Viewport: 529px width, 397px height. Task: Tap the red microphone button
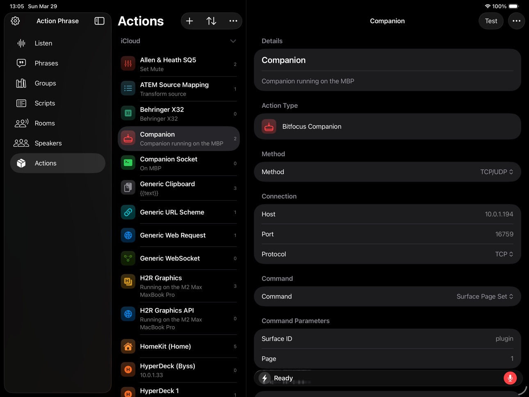(510, 378)
